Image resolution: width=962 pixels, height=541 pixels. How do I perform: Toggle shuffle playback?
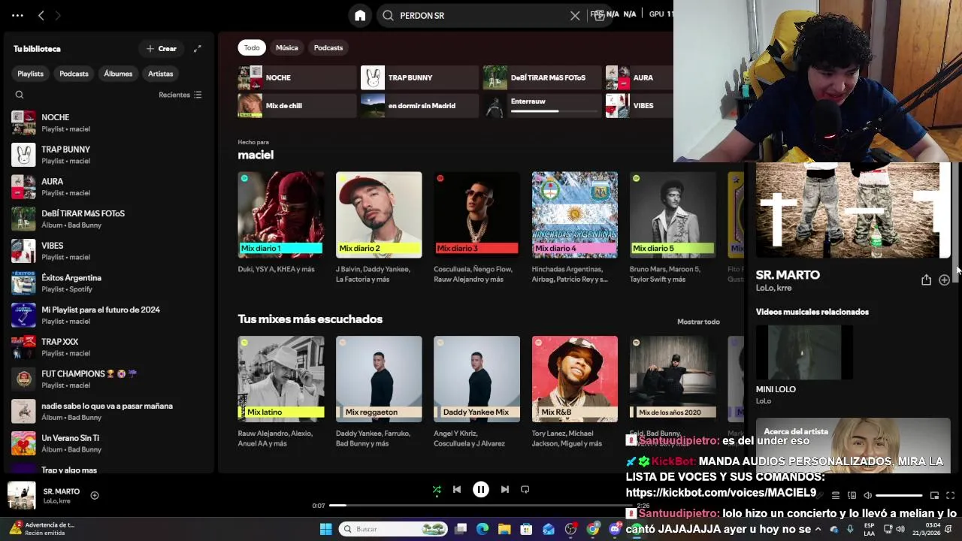(437, 489)
